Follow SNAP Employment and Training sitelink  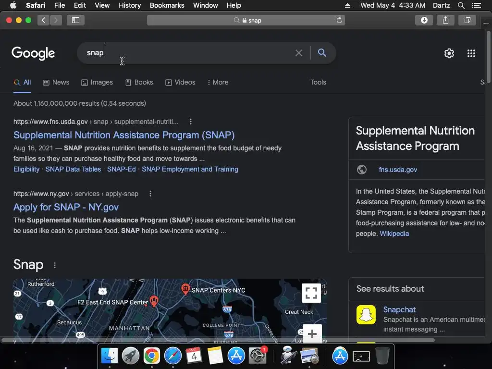pos(190,169)
